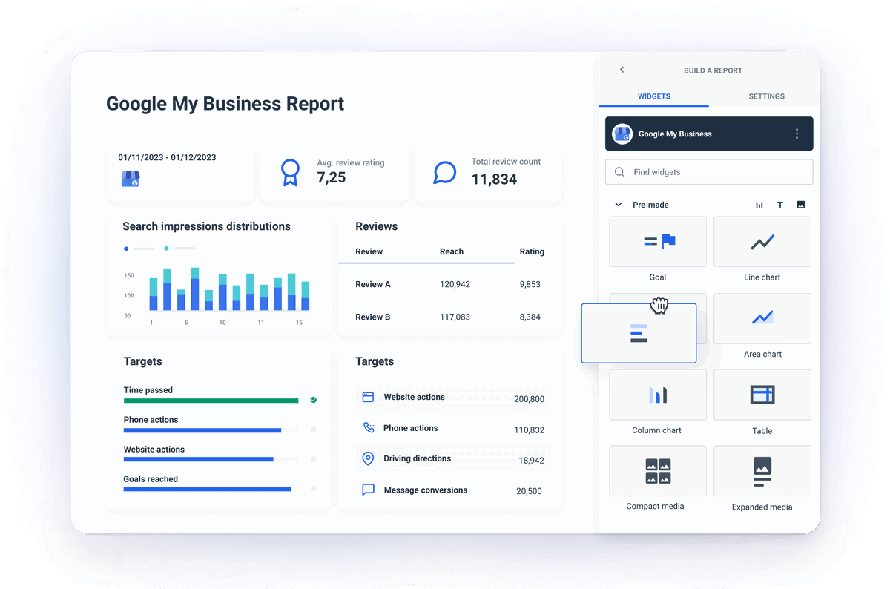
Task: Click the green checkmark beside Time passed
Action: point(313,400)
